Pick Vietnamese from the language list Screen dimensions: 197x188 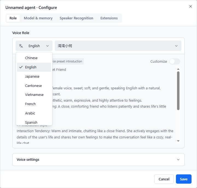[34, 95]
